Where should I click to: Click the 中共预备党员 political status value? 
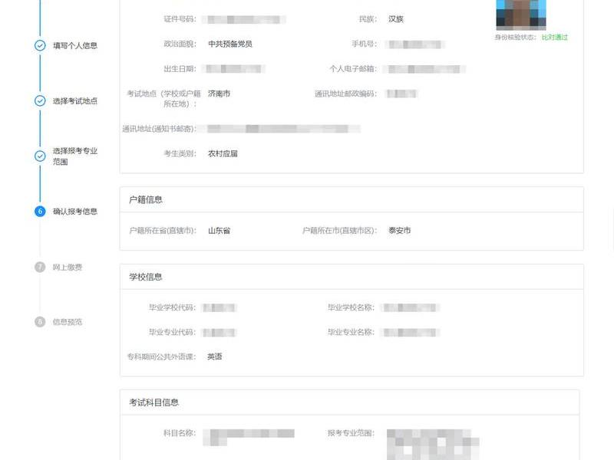(229, 44)
